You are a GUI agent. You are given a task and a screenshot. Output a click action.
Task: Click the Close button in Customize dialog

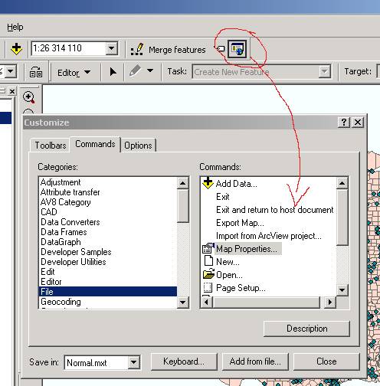coord(326,361)
